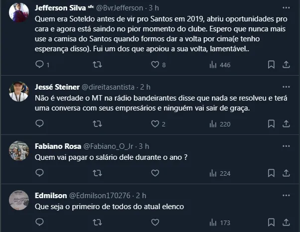Bookmark Jefferson Silva's tweet

(271, 64)
